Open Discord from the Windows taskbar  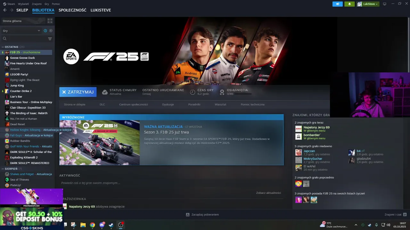[102, 225]
